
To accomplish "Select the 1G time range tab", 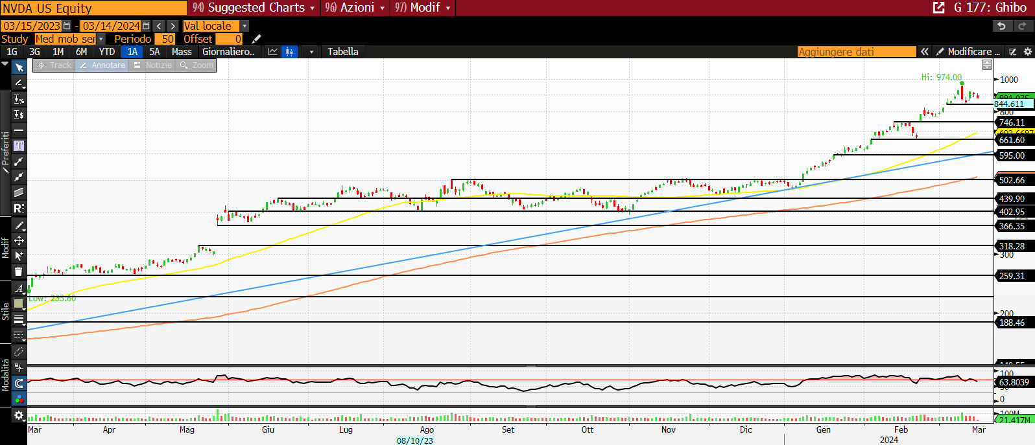I will [x=12, y=52].
